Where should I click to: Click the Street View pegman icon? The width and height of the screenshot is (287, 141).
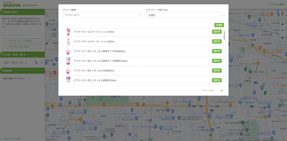tap(283, 14)
